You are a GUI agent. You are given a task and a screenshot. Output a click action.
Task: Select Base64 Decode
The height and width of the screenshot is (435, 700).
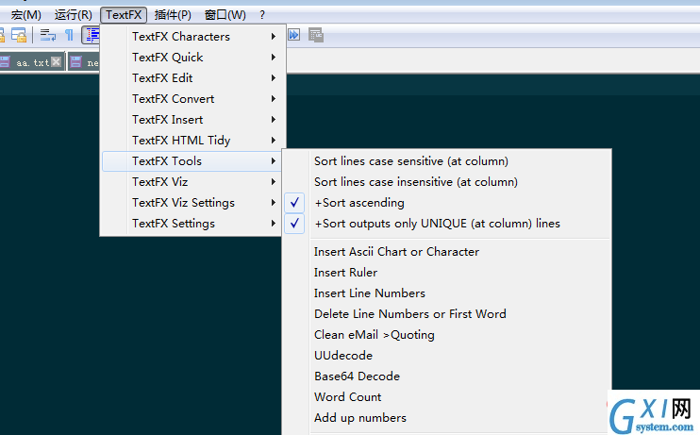(x=447, y=376)
